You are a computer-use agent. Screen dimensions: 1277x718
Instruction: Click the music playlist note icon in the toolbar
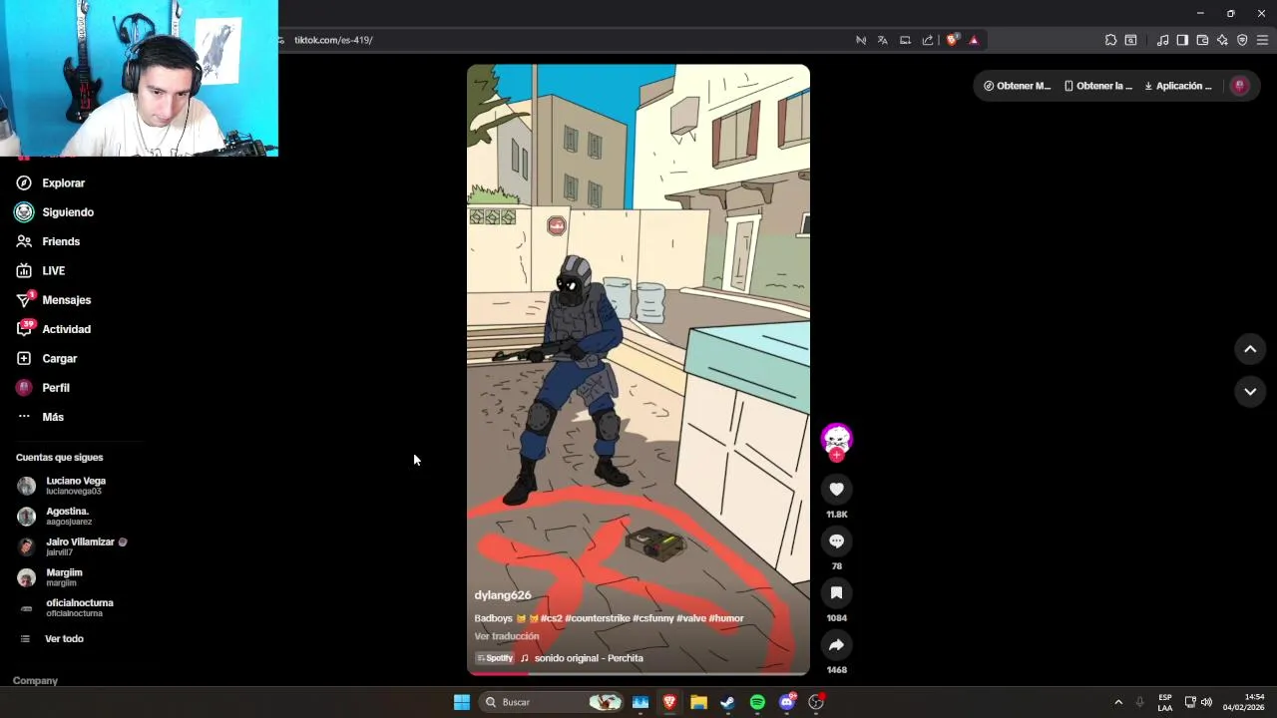pos(1162,40)
